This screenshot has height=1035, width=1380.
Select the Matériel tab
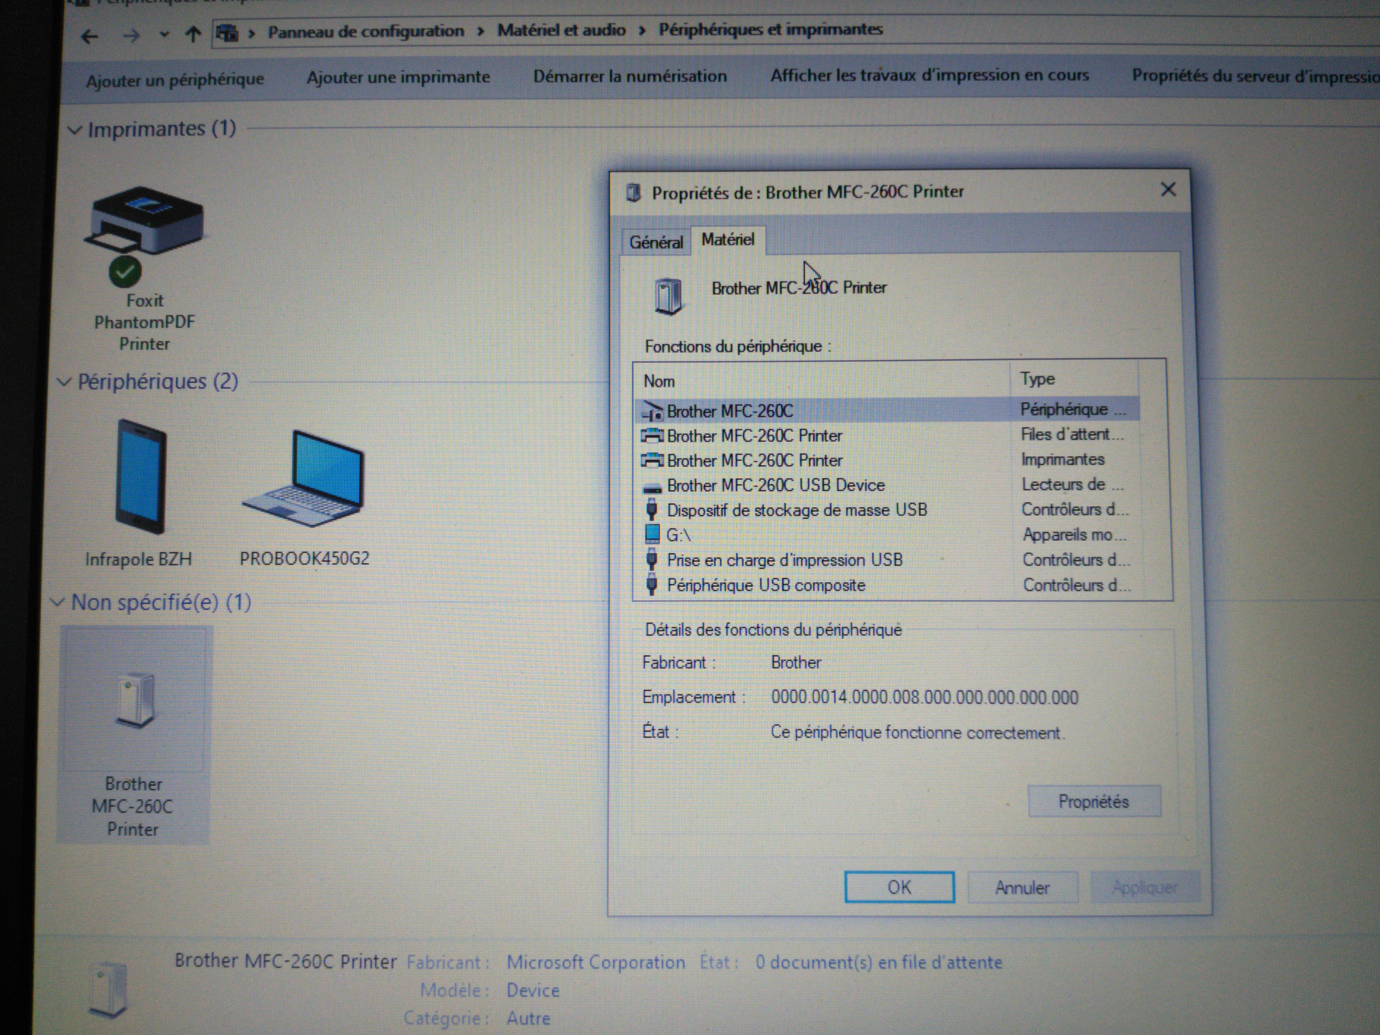coord(727,240)
